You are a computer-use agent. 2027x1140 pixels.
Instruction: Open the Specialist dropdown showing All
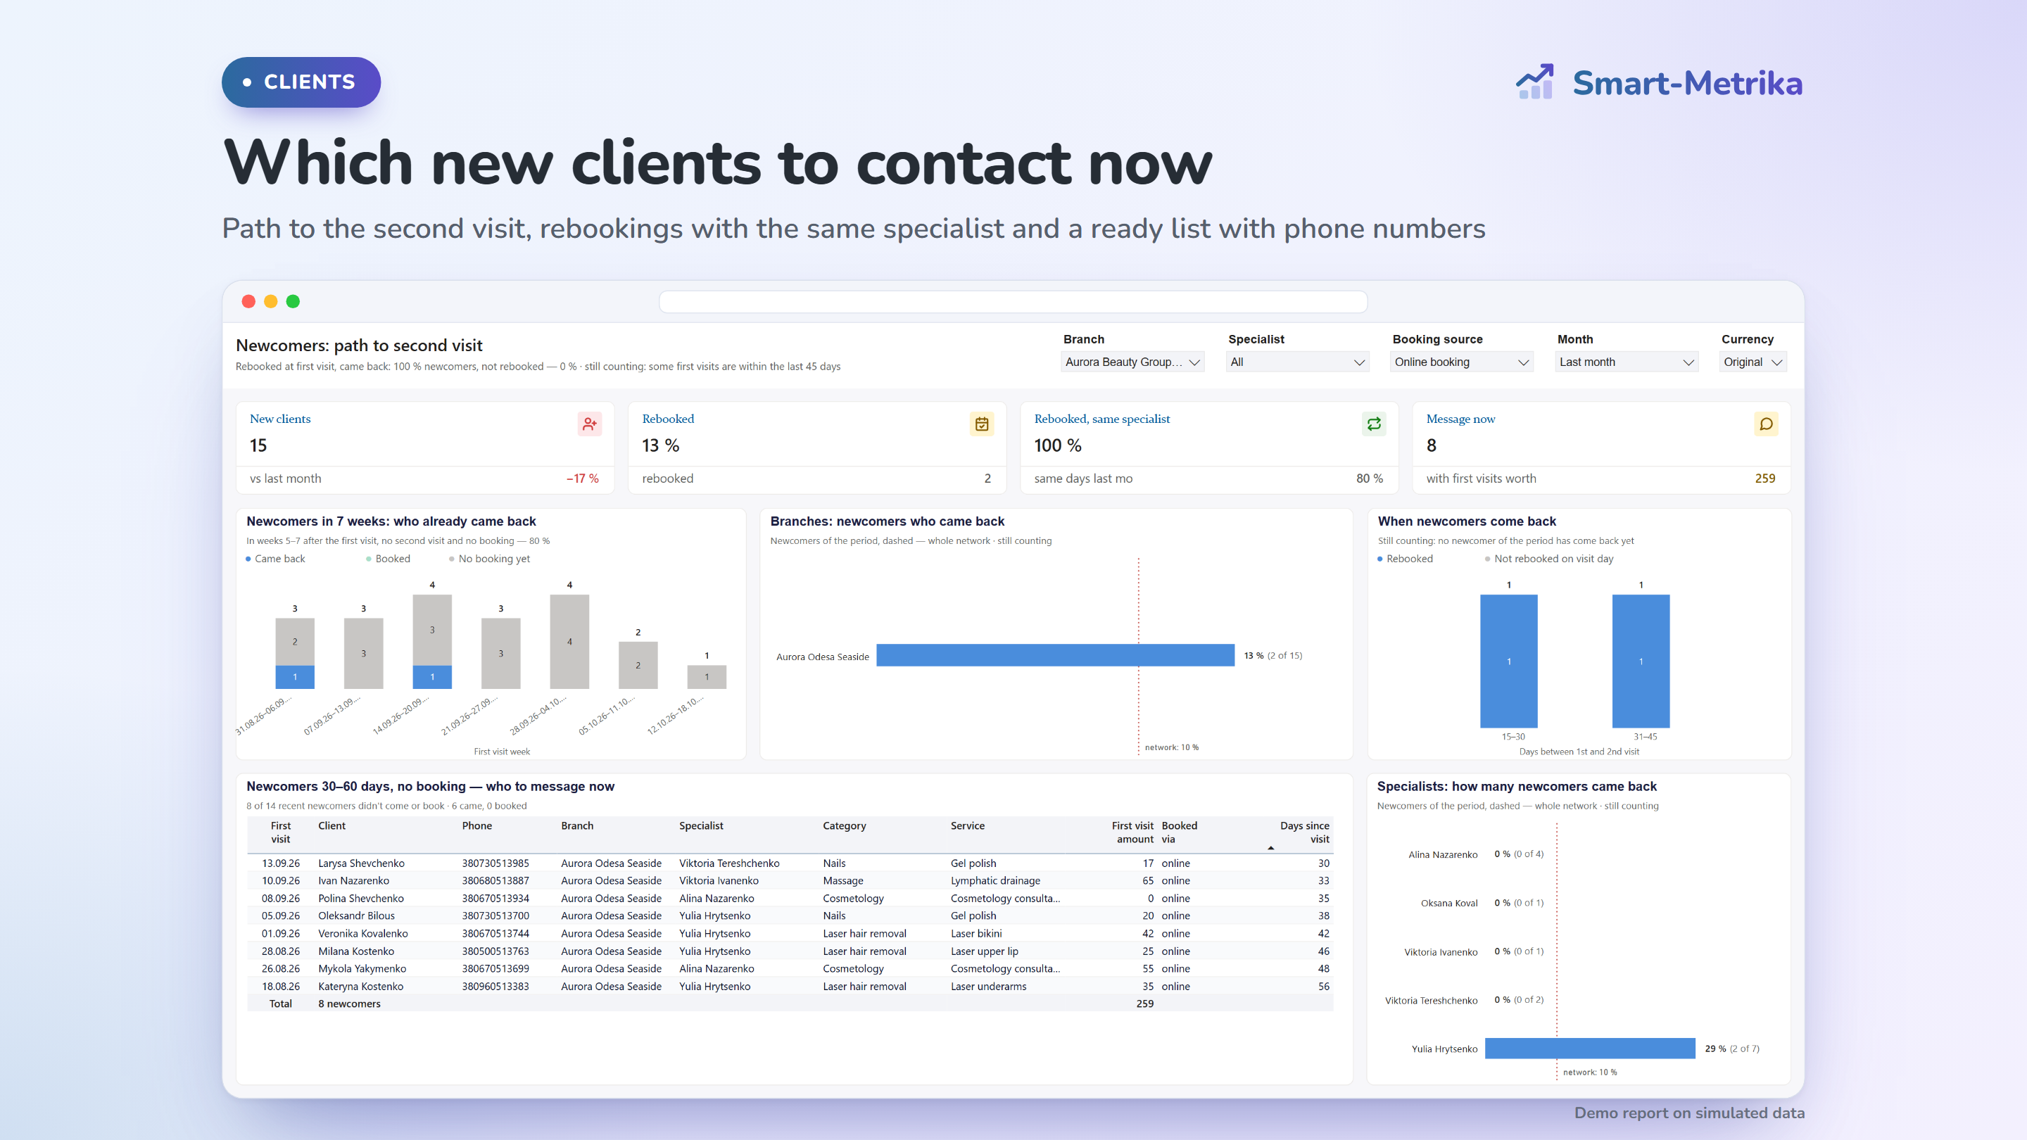(x=1298, y=362)
